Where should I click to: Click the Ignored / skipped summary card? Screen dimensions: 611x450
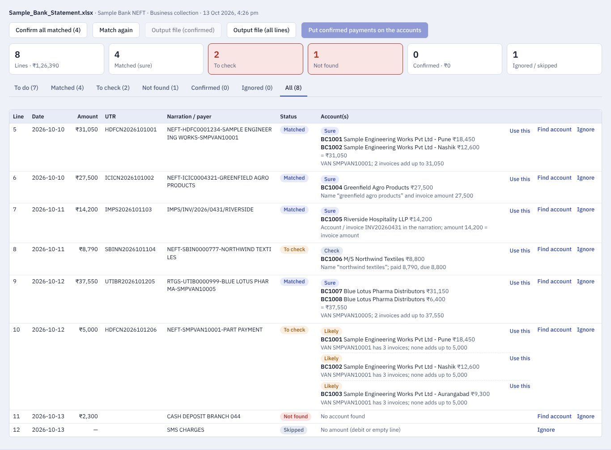click(554, 59)
